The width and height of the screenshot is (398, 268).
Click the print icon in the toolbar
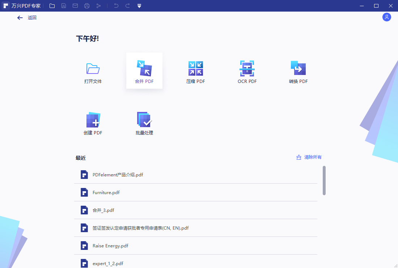pyautogui.click(x=87, y=5)
